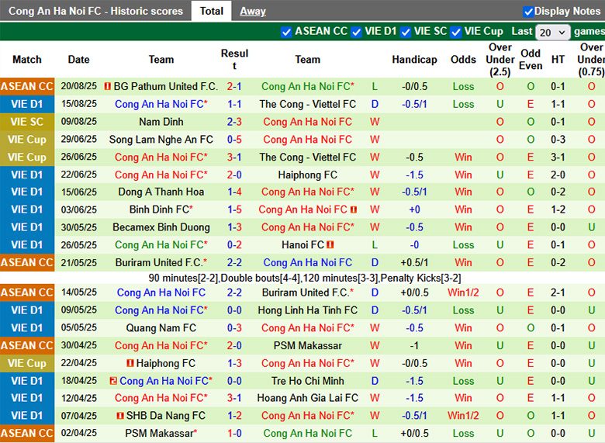This screenshot has height=443, width=605.
Task: Open Hong Linh Ha Tinh FC team link
Action: (307, 310)
